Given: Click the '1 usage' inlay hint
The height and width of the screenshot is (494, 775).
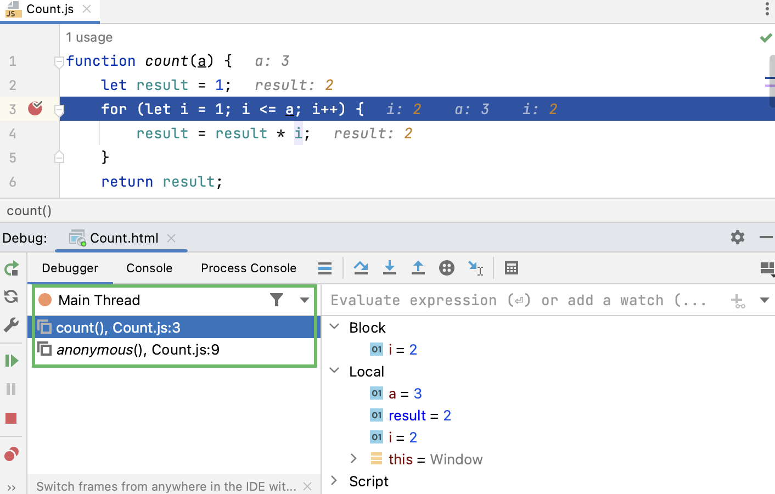Looking at the screenshot, I should [x=89, y=37].
